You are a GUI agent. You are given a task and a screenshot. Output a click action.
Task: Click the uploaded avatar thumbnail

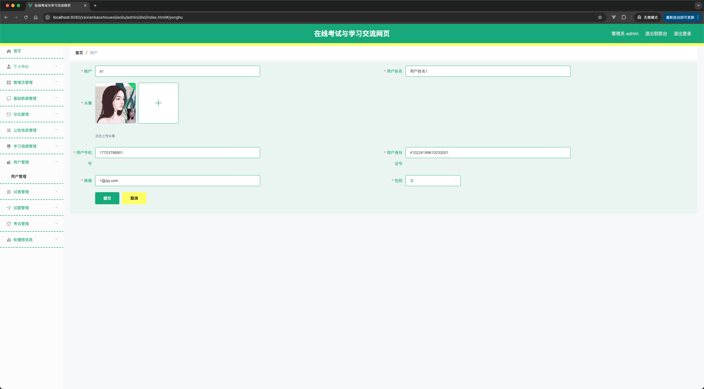[x=116, y=103]
